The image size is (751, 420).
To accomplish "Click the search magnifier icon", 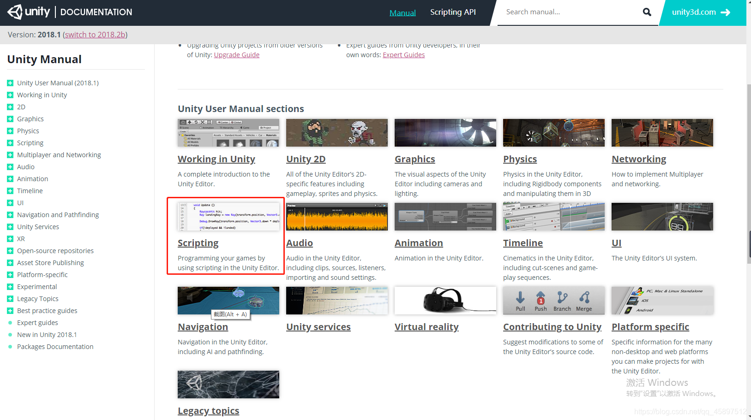I will (647, 12).
